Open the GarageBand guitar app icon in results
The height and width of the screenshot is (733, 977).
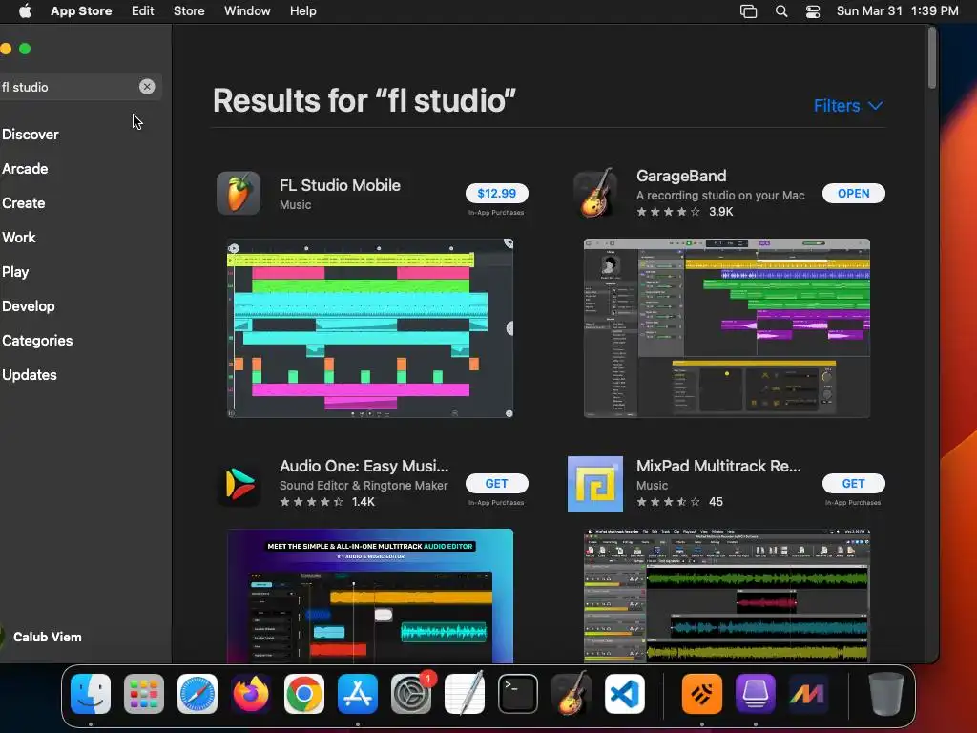coord(595,193)
